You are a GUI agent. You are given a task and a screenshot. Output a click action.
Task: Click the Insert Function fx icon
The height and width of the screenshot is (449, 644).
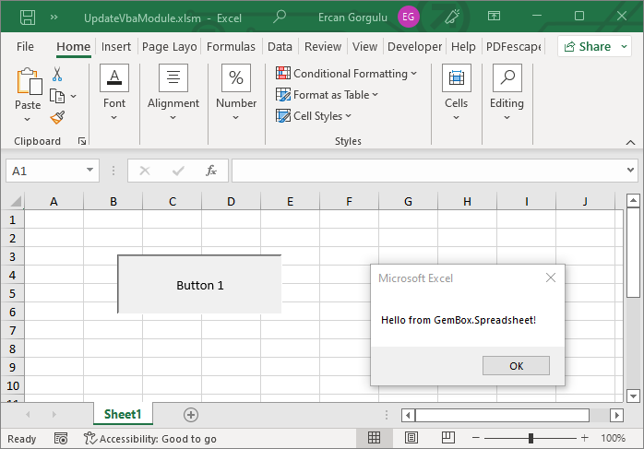click(x=211, y=171)
